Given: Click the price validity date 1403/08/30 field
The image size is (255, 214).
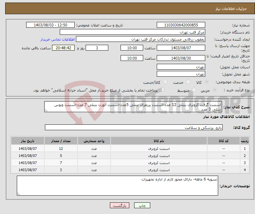Looking at the screenshot, I should pyautogui.click(x=181, y=58).
